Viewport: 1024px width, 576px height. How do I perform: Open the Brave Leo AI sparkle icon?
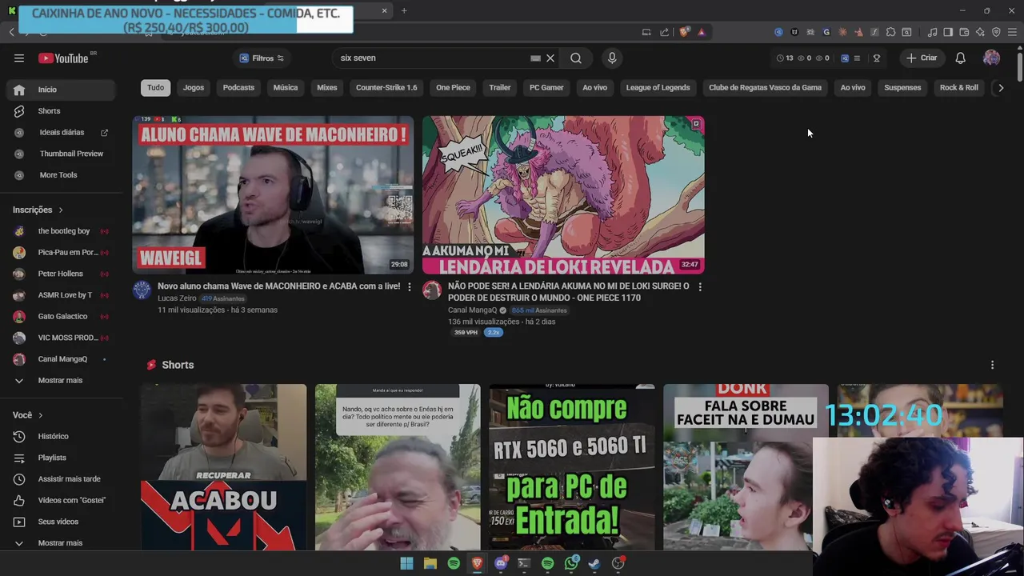coord(980,32)
